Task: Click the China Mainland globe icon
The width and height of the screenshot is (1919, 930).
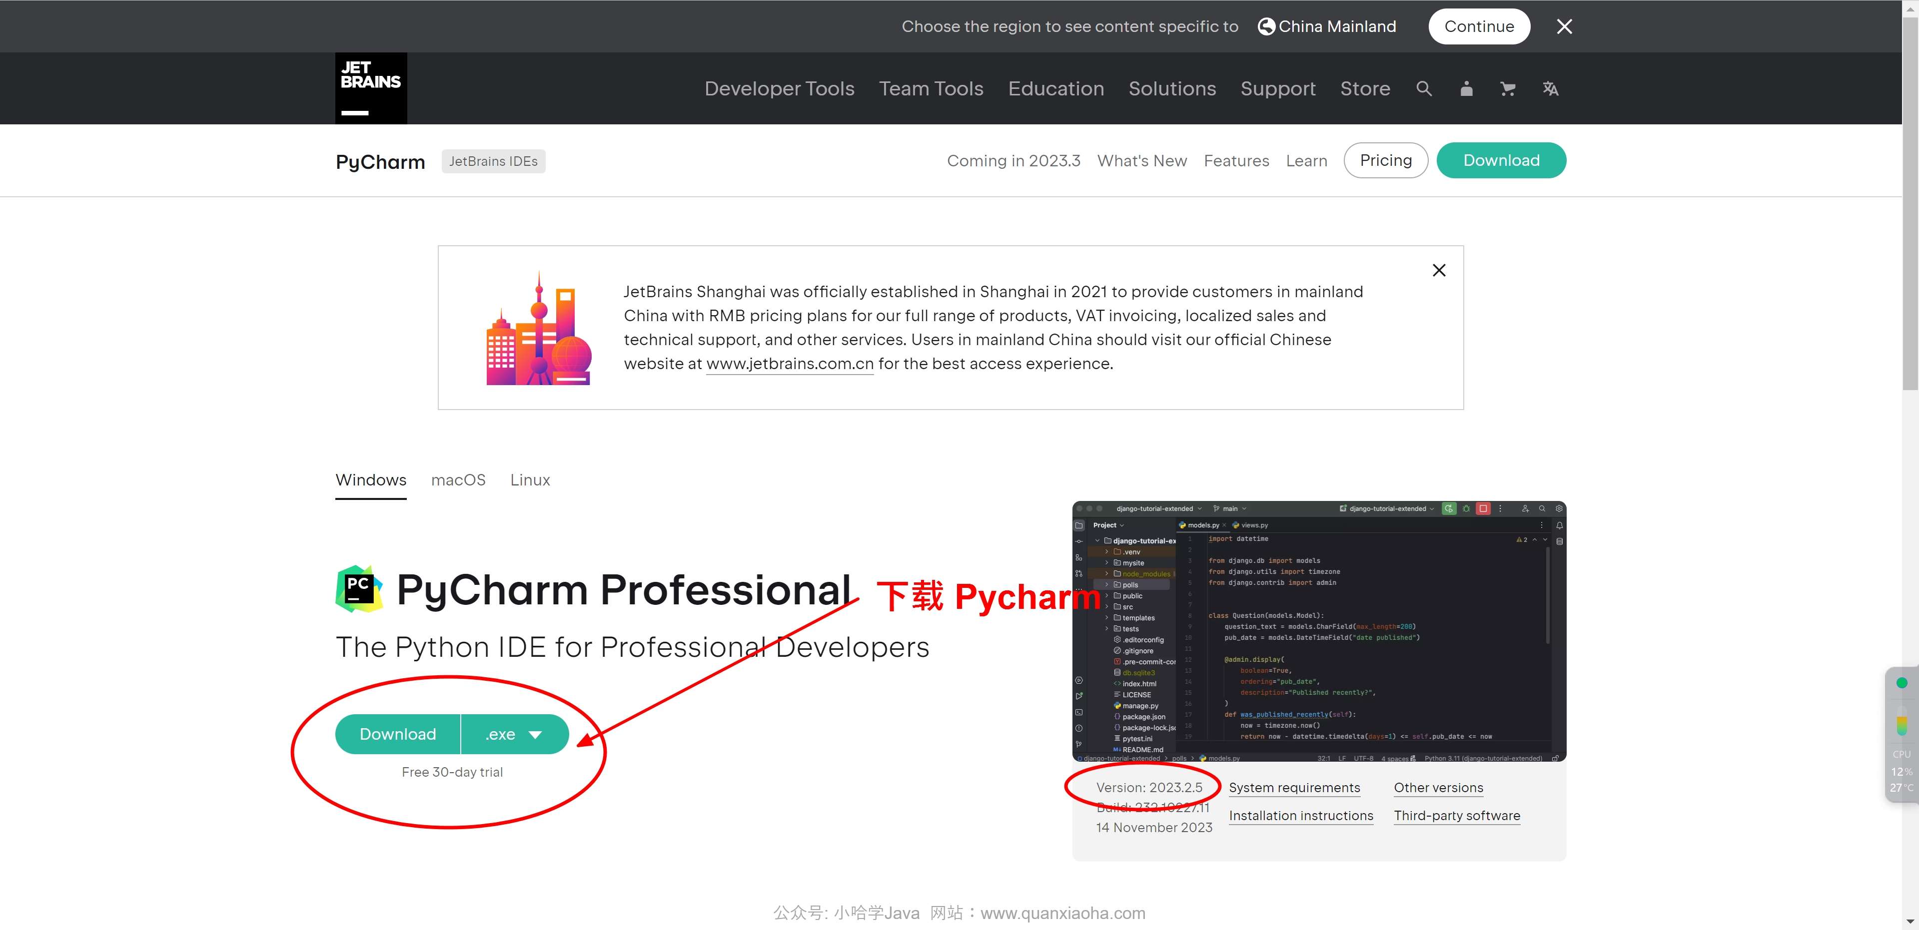Action: coord(1266,27)
